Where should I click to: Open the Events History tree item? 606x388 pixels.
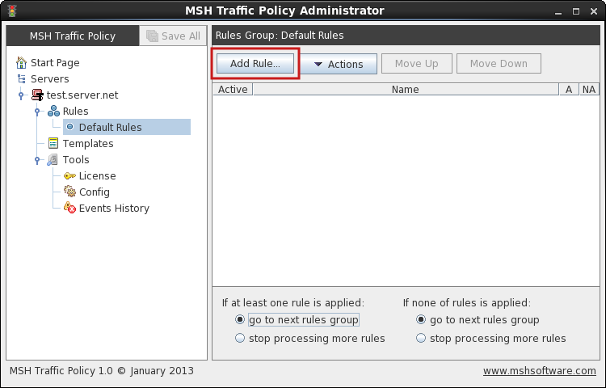tap(114, 209)
